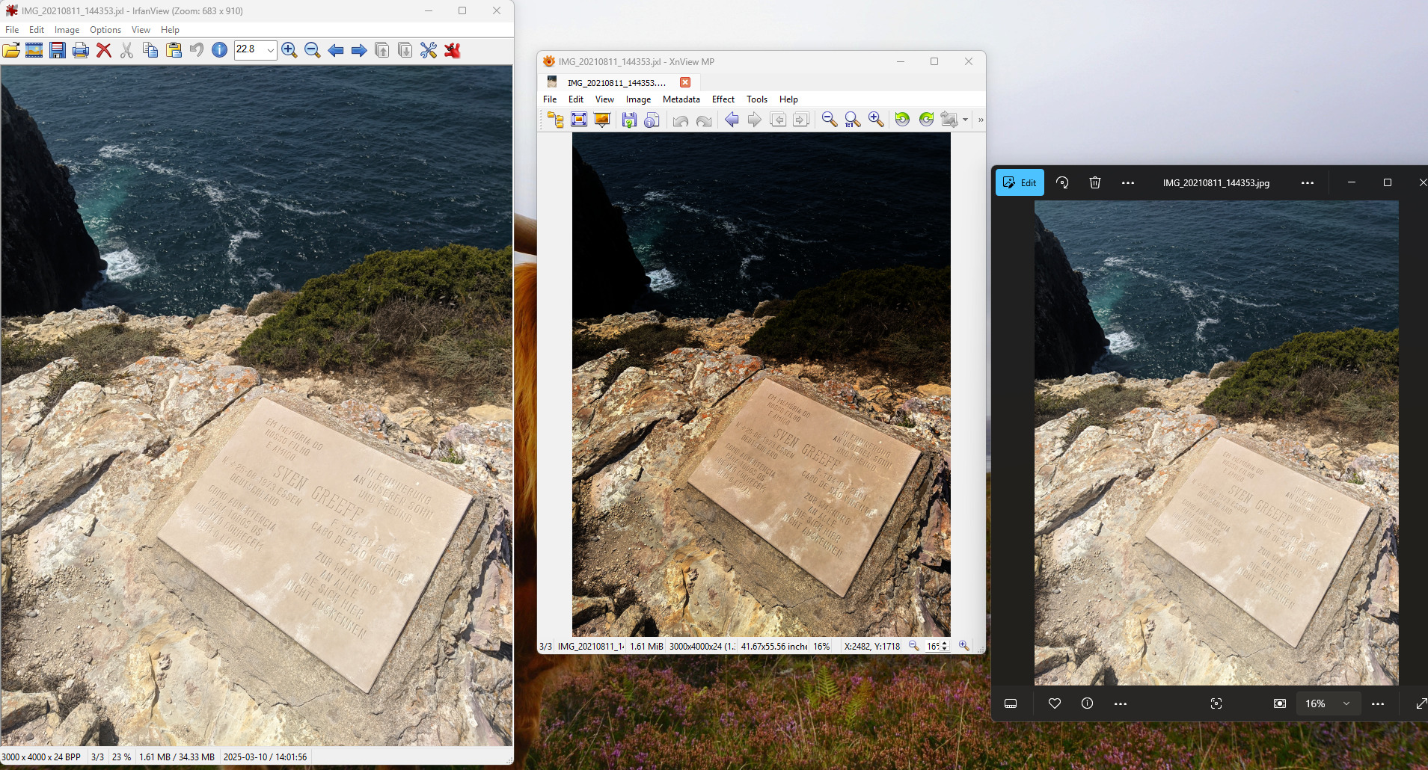The width and height of the screenshot is (1428, 770).
Task: Click zoom-in magnifier in XnView MP status bar
Action: coord(963,646)
